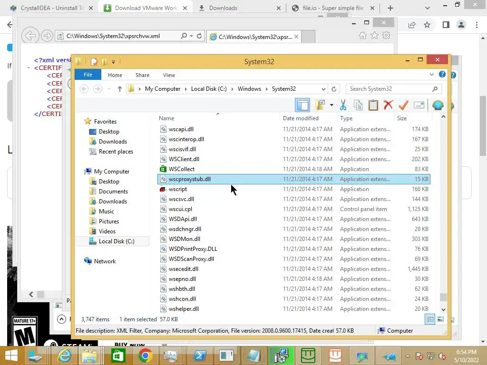The width and height of the screenshot is (487, 365).
Task: Expand the address bar history dropdown
Action: (x=323, y=89)
